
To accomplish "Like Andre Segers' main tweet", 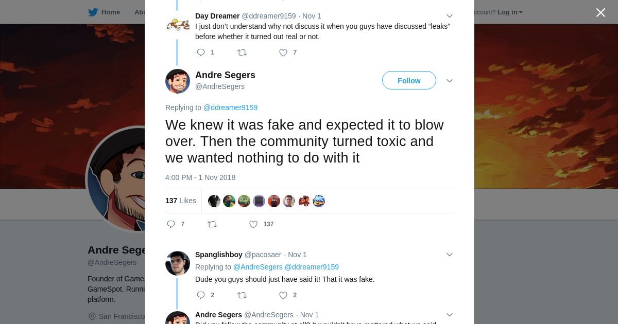I will click(253, 224).
